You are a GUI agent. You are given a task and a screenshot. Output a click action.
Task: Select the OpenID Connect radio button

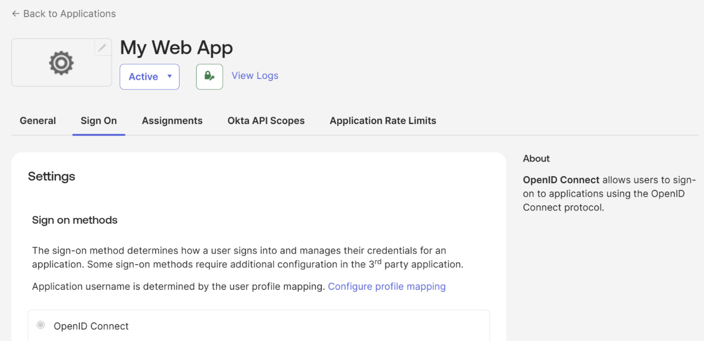click(42, 326)
